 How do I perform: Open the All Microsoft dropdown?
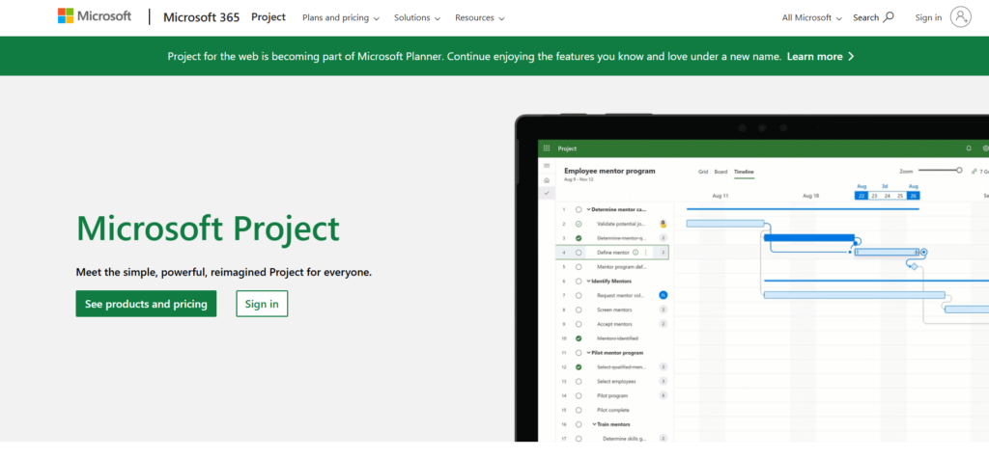point(811,17)
